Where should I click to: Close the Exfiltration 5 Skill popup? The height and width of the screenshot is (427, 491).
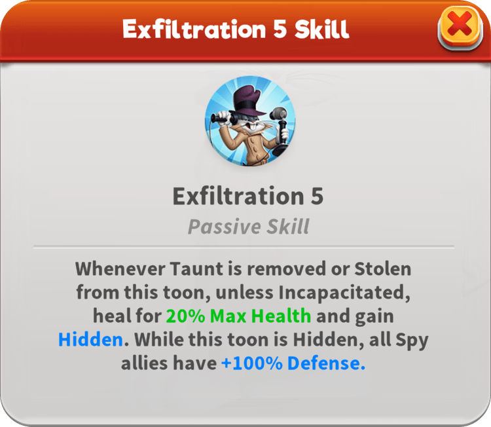(460, 28)
